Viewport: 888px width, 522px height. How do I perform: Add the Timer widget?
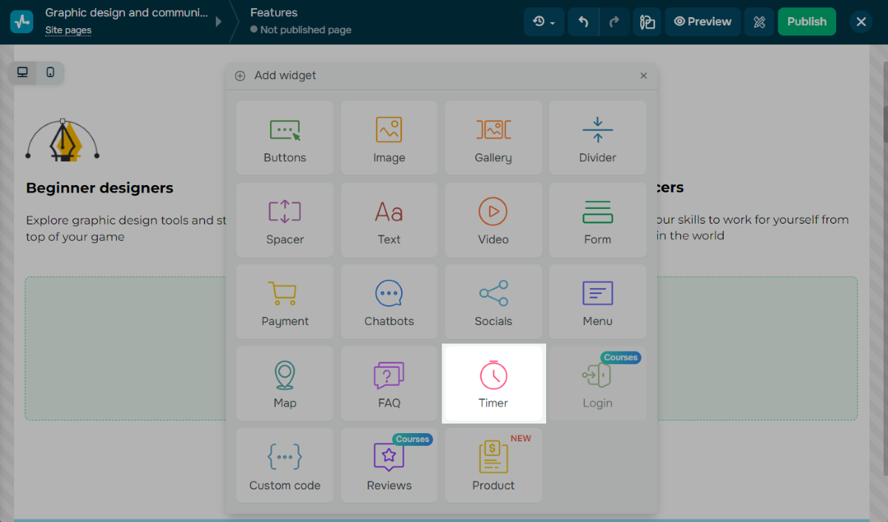pyautogui.click(x=494, y=384)
